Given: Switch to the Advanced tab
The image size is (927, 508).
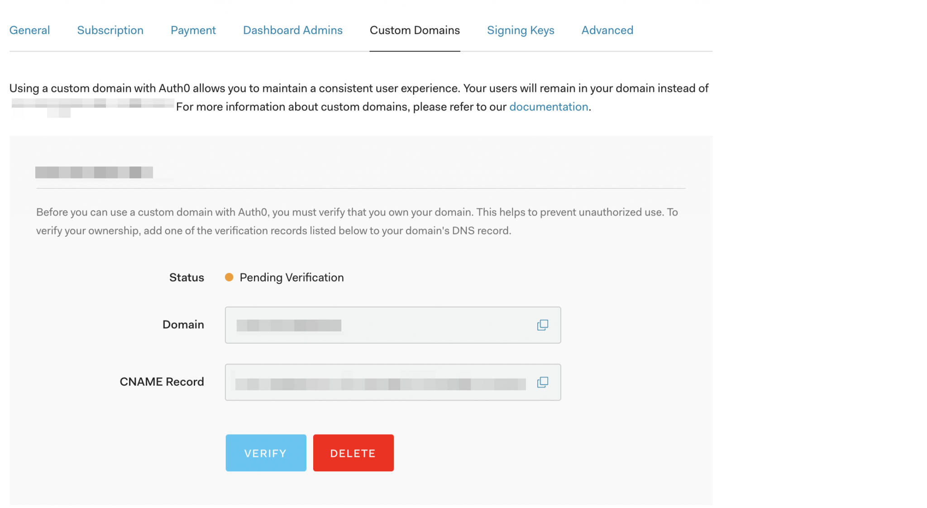Looking at the screenshot, I should [607, 30].
